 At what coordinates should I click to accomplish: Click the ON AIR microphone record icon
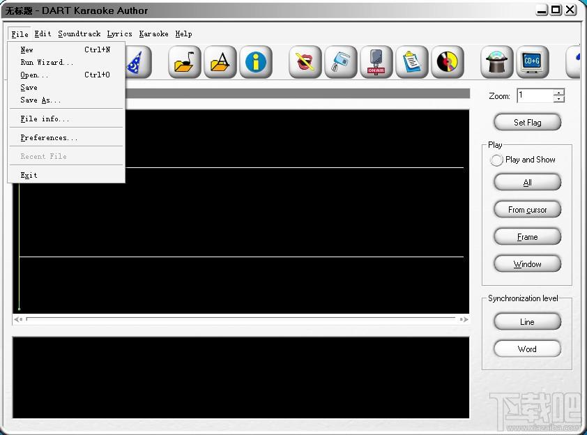tap(376, 62)
